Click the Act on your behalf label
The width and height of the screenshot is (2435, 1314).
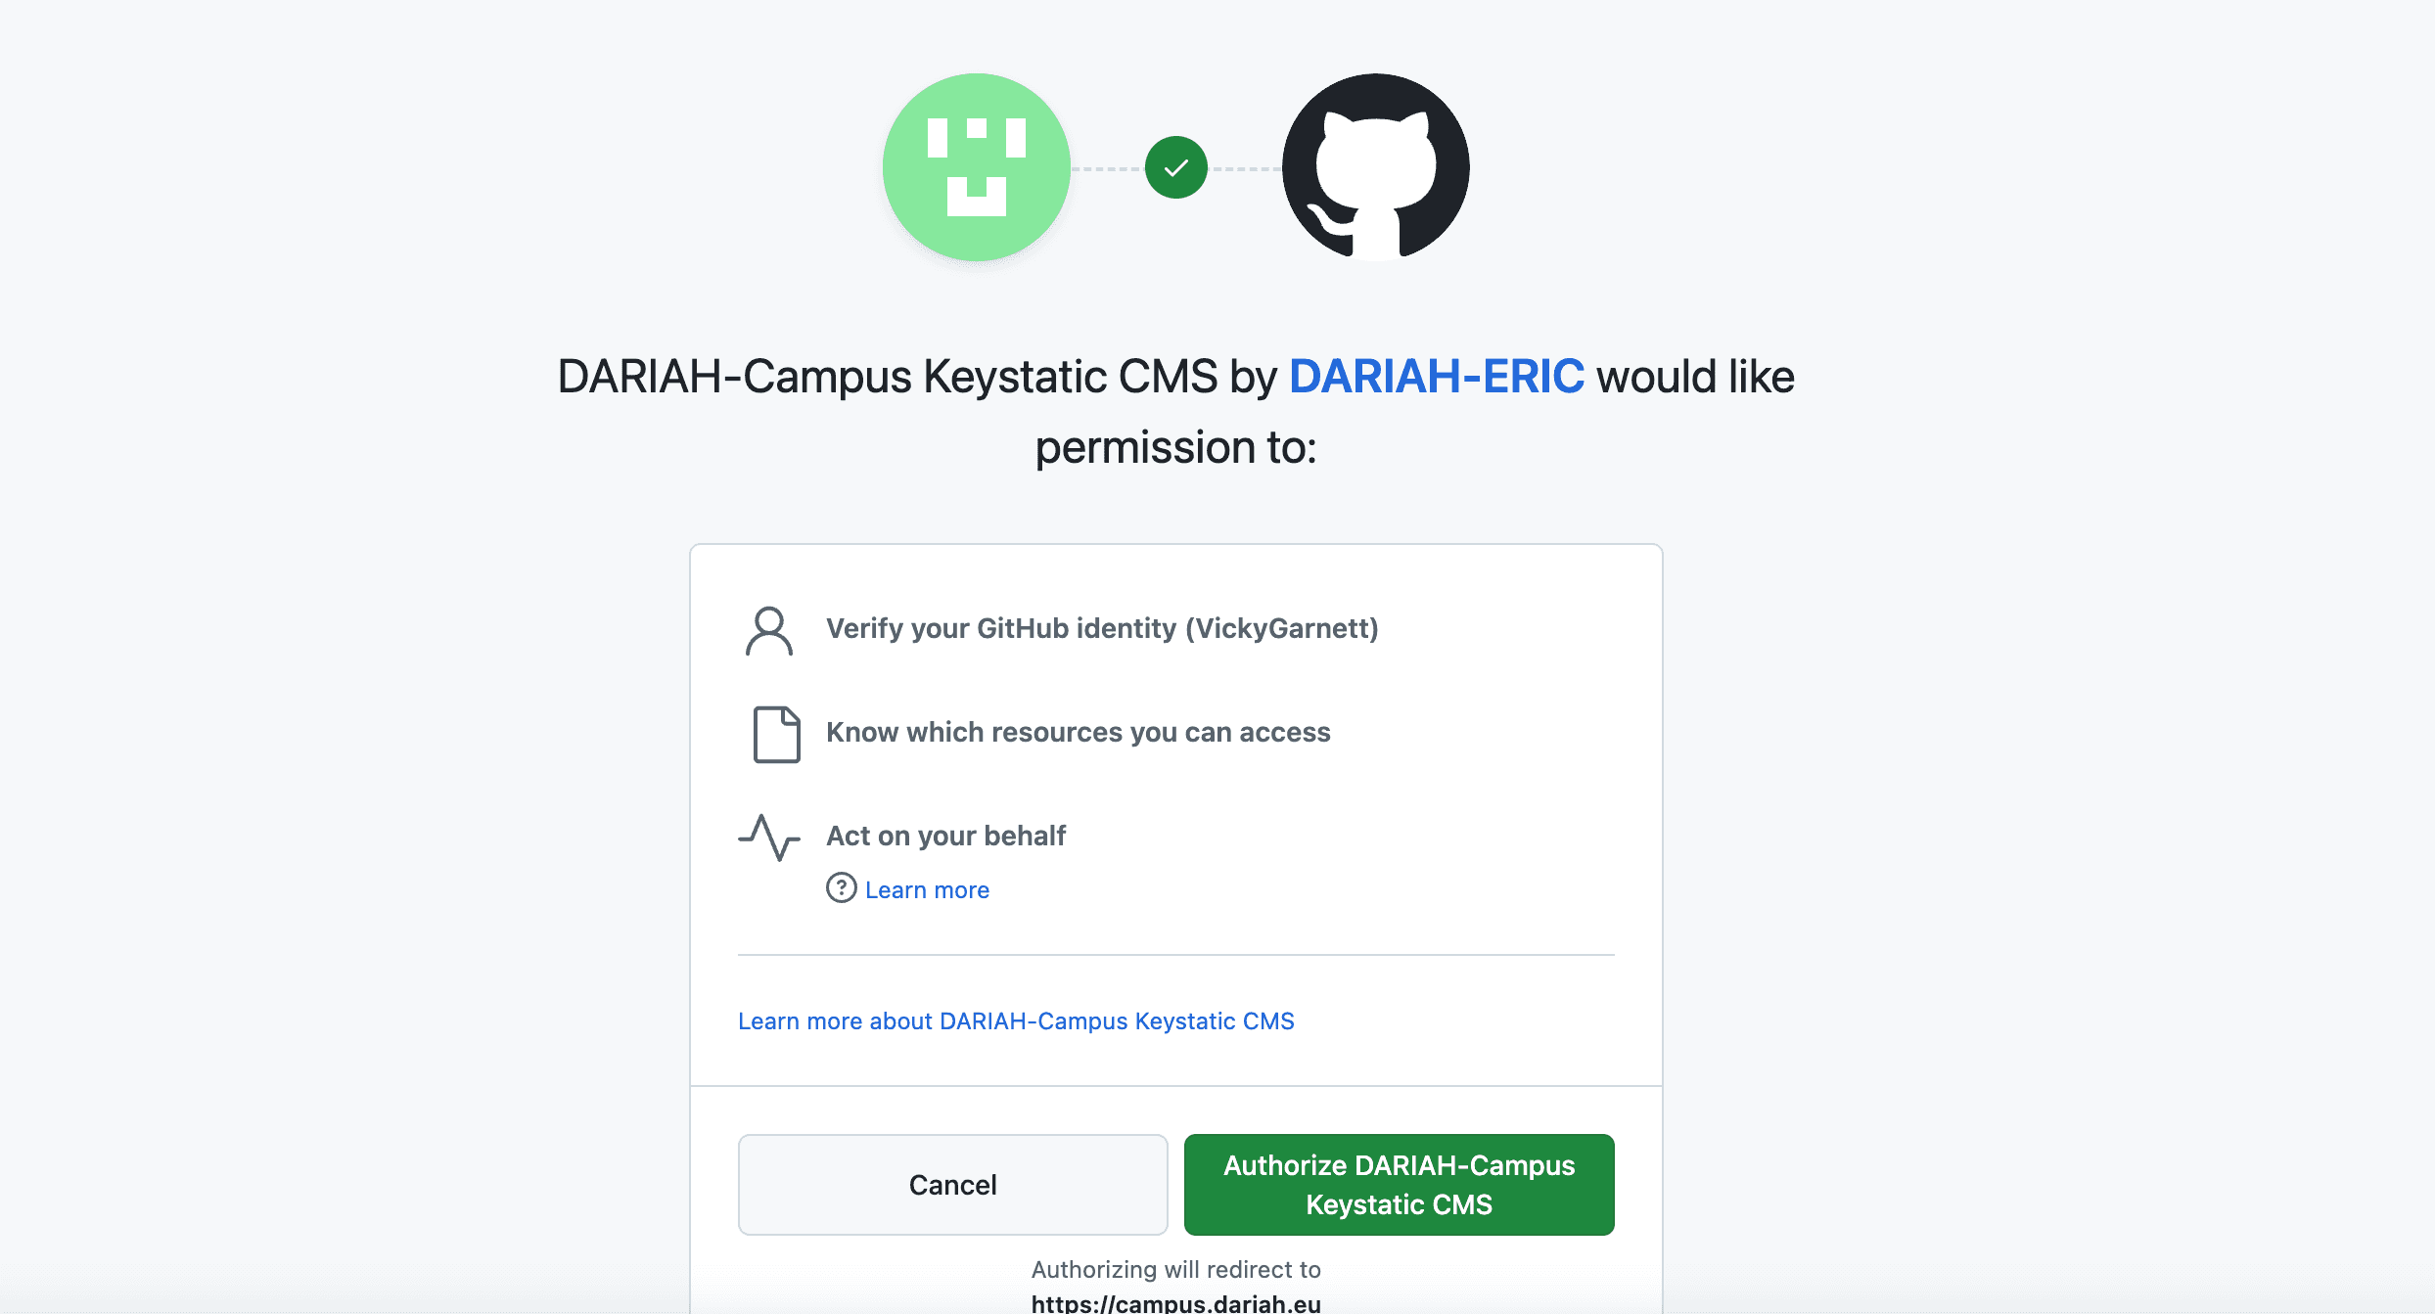tap(945, 836)
